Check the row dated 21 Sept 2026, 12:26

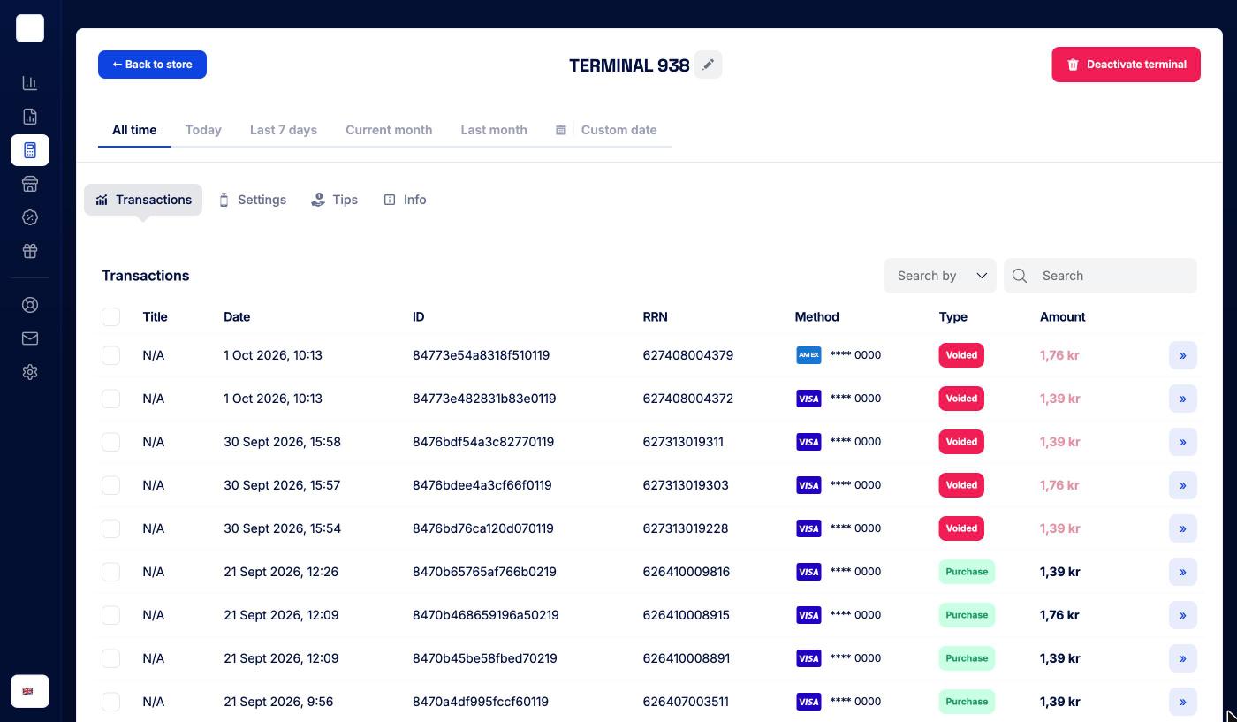click(x=110, y=572)
